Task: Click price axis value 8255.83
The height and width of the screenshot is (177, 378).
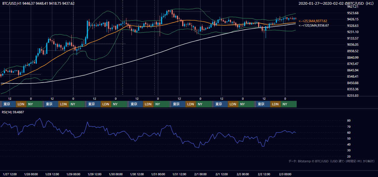Action: 353,96
